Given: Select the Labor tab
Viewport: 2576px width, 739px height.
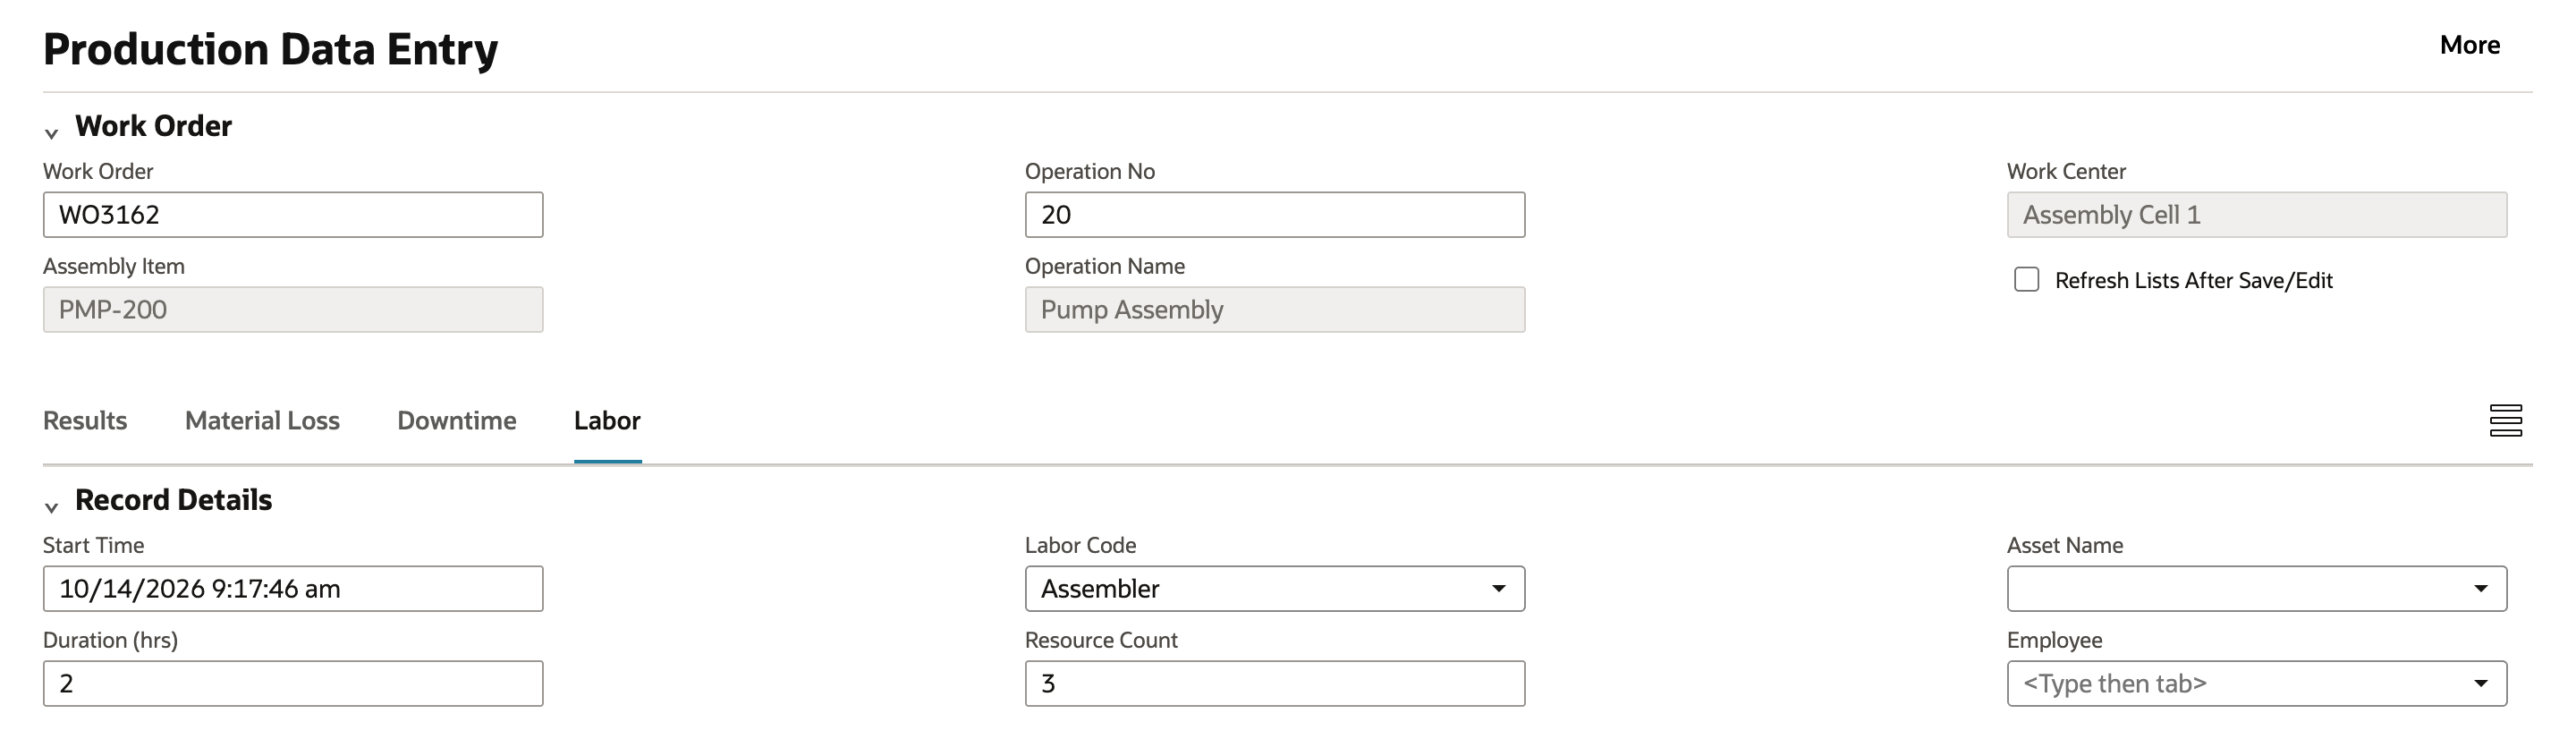Looking at the screenshot, I should (607, 421).
